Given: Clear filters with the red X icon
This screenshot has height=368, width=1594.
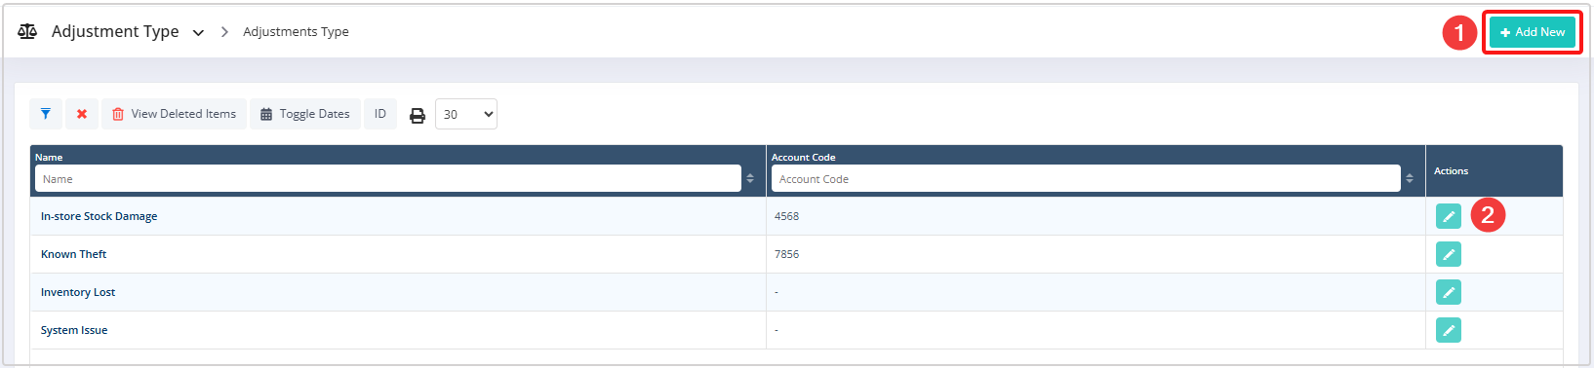Looking at the screenshot, I should pyautogui.click(x=82, y=114).
